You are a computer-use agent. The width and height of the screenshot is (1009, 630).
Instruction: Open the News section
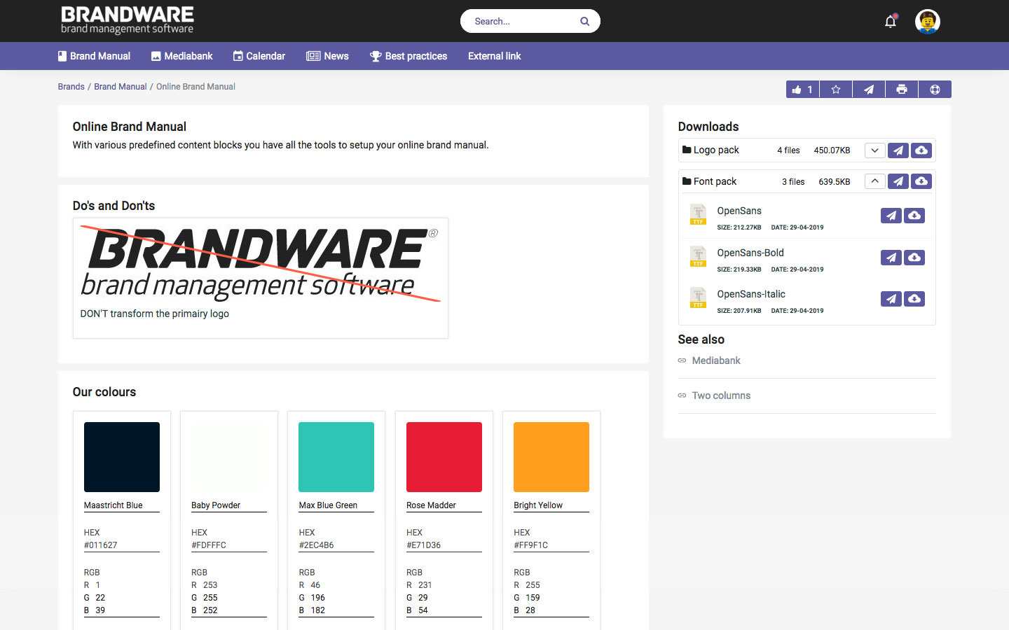point(327,56)
